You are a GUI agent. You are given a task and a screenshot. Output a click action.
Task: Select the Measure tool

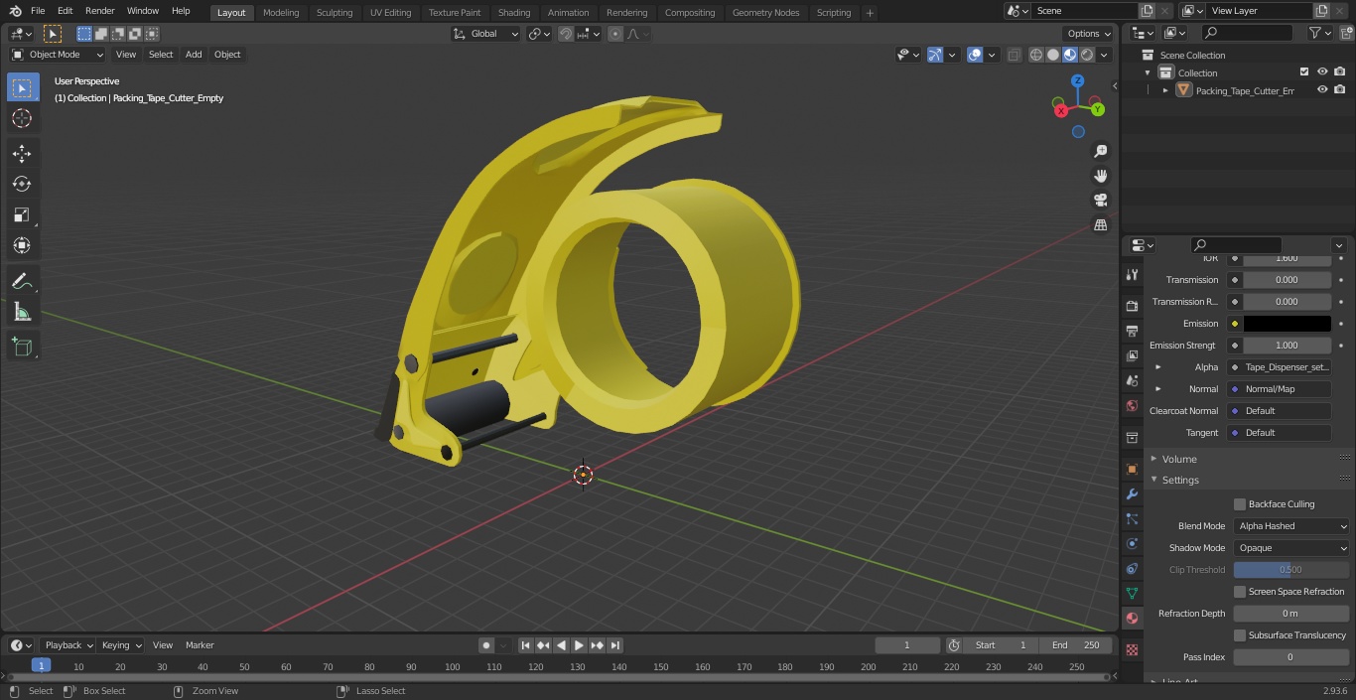coord(22,312)
